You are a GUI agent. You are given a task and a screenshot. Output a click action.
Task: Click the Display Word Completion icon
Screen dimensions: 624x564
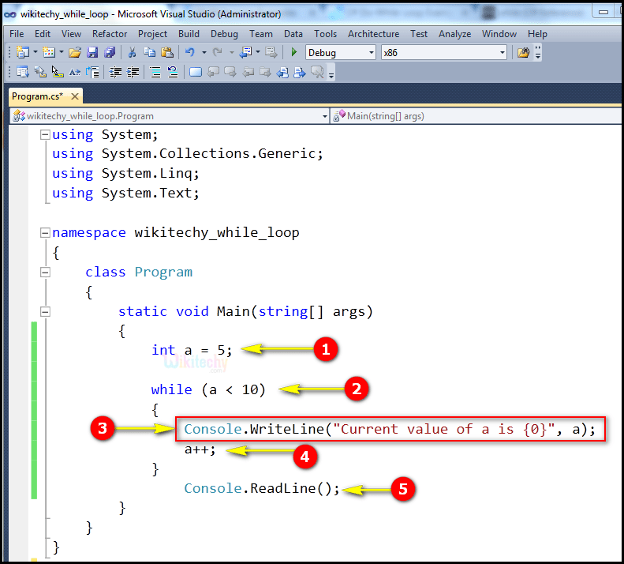74,72
